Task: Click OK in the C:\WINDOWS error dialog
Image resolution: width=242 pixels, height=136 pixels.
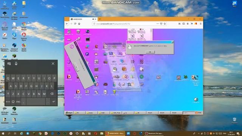Action: [x=150, y=52]
